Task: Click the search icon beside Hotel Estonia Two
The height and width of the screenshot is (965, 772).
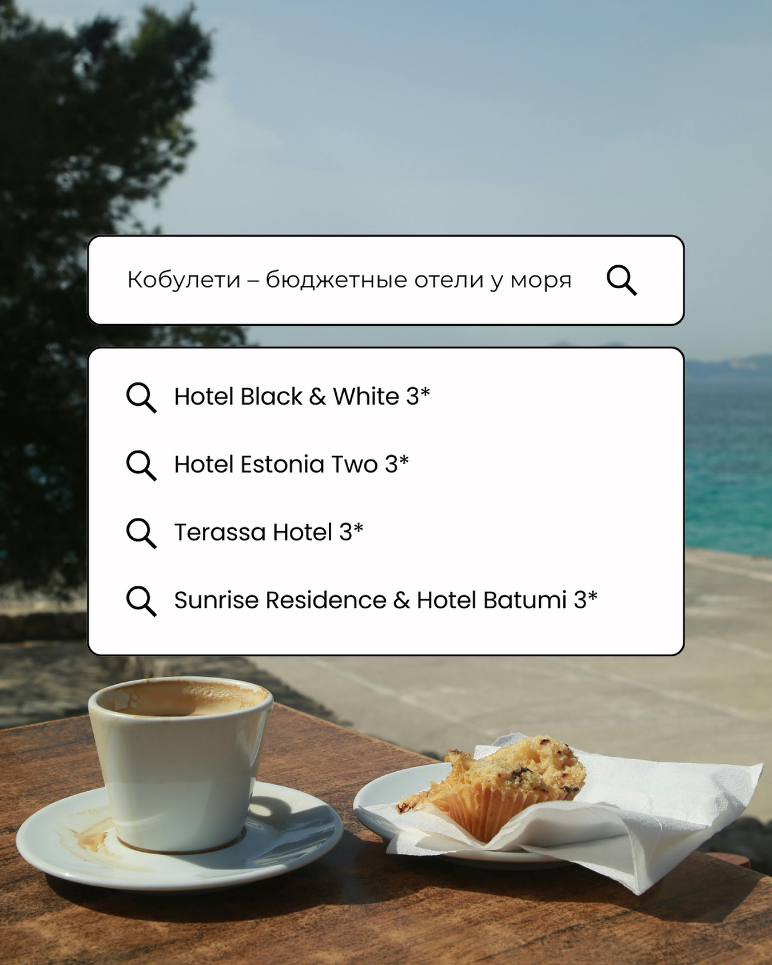Action: [x=141, y=465]
